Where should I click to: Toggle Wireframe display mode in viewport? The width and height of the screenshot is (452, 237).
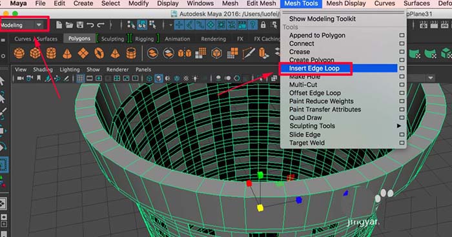(149, 78)
